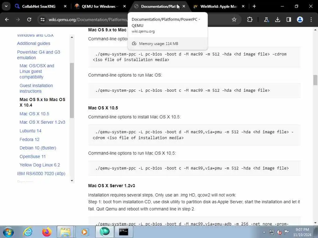Close the WinWorld tab

(x=243, y=7)
